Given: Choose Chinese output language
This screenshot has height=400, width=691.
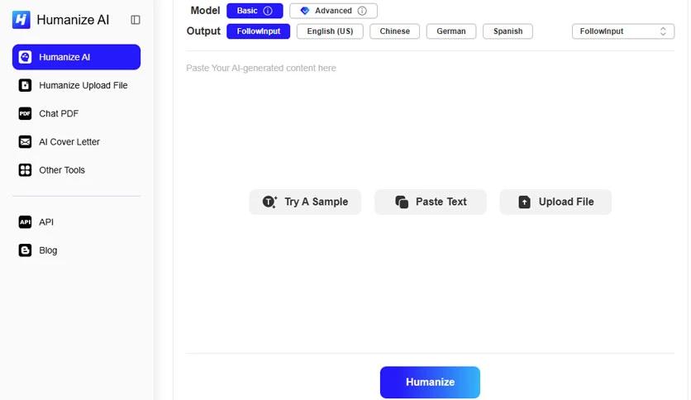Looking at the screenshot, I should point(394,31).
